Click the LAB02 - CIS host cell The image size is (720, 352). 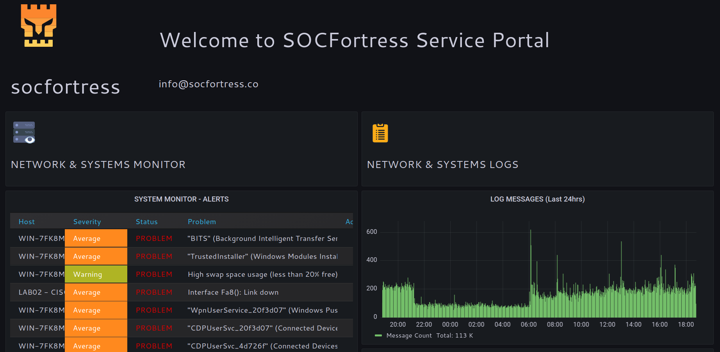coord(41,292)
